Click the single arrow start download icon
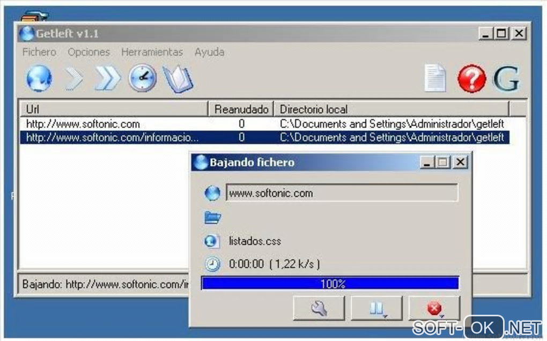This screenshot has width=547, height=341. pyautogui.click(x=73, y=79)
